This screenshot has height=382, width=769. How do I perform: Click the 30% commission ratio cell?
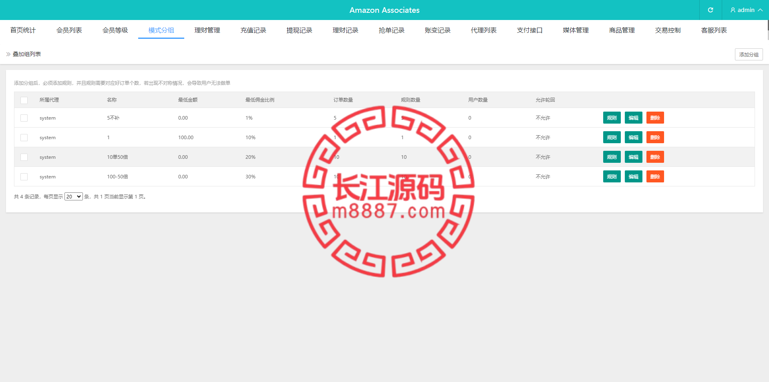pos(250,177)
